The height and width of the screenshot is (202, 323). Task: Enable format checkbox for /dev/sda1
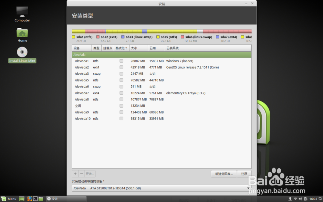point(121,61)
